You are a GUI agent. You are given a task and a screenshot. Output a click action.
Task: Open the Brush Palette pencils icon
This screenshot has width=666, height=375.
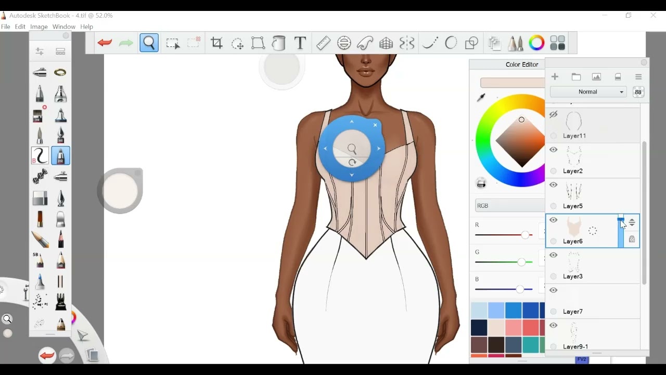(516, 43)
